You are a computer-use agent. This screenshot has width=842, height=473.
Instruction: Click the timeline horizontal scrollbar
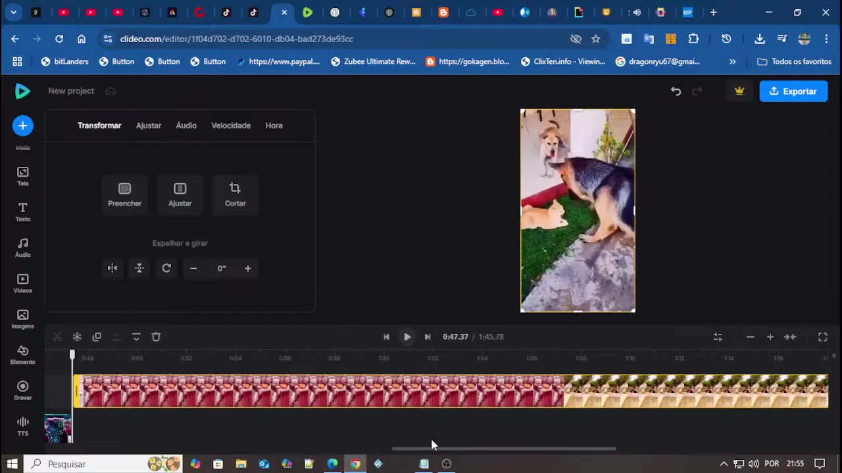504,449
